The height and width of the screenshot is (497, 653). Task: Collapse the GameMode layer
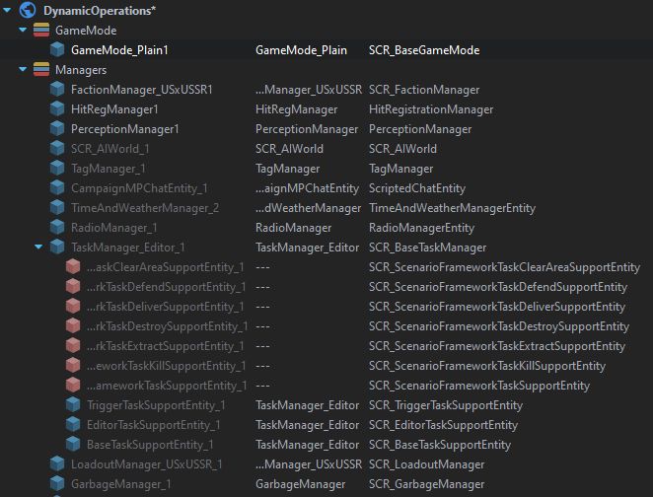point(23,30)
